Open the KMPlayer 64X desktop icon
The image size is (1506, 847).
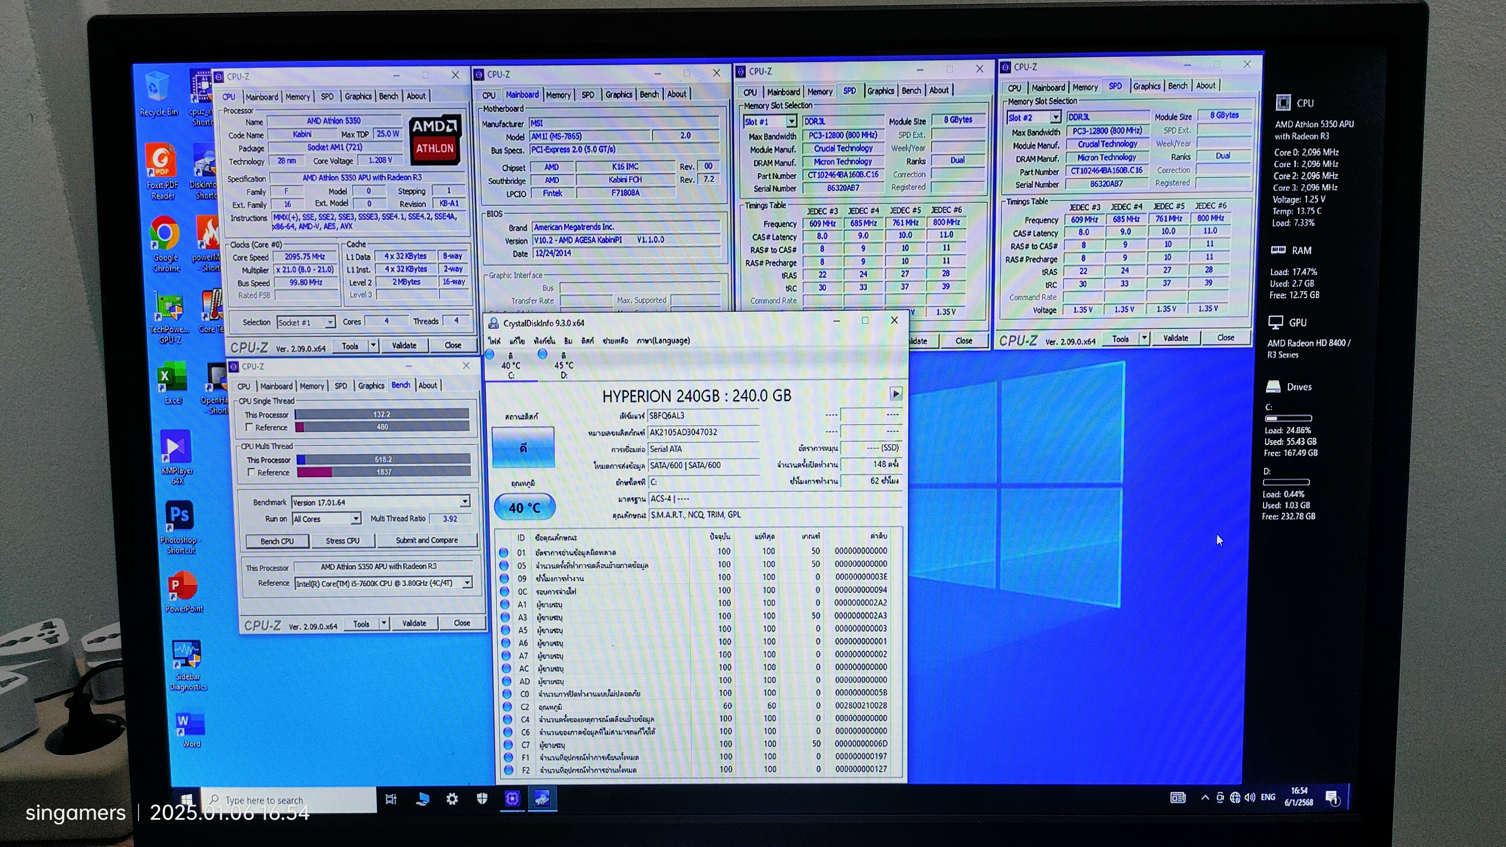(177, 458)
